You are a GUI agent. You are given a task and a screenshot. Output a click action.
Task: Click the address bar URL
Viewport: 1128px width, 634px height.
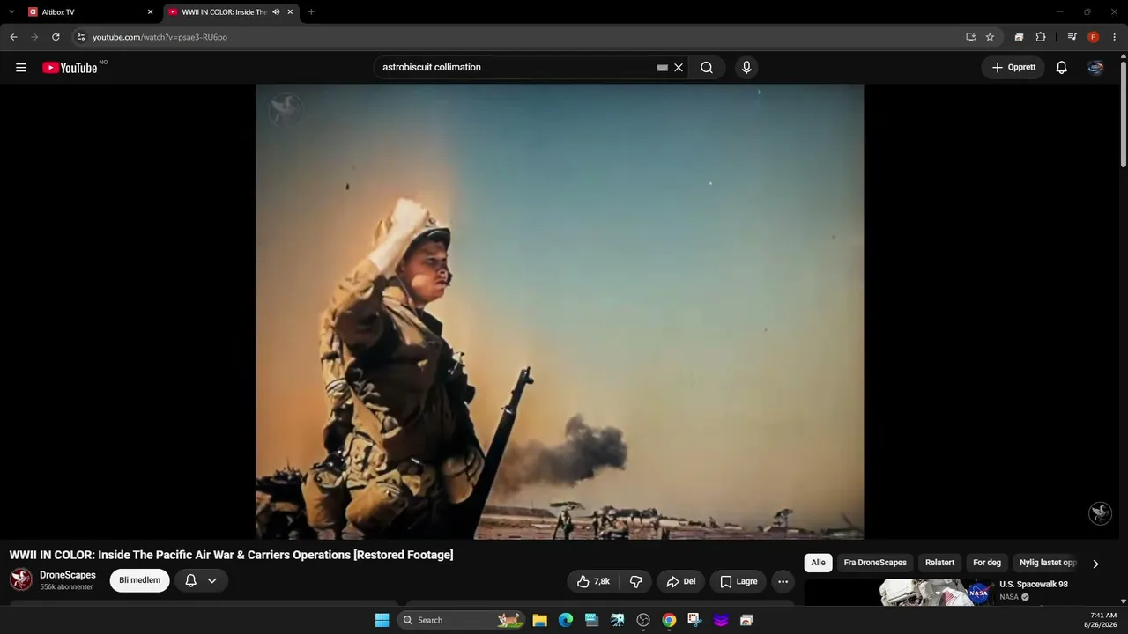tap(160, 37)
